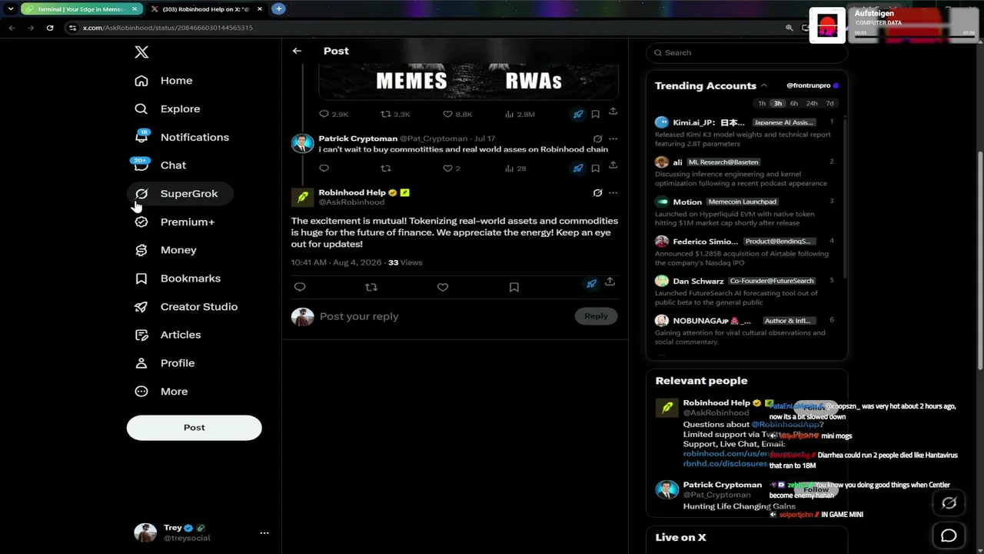Open Dan Schwarz trending account
The image size is (984, 554).
(744, 291)
